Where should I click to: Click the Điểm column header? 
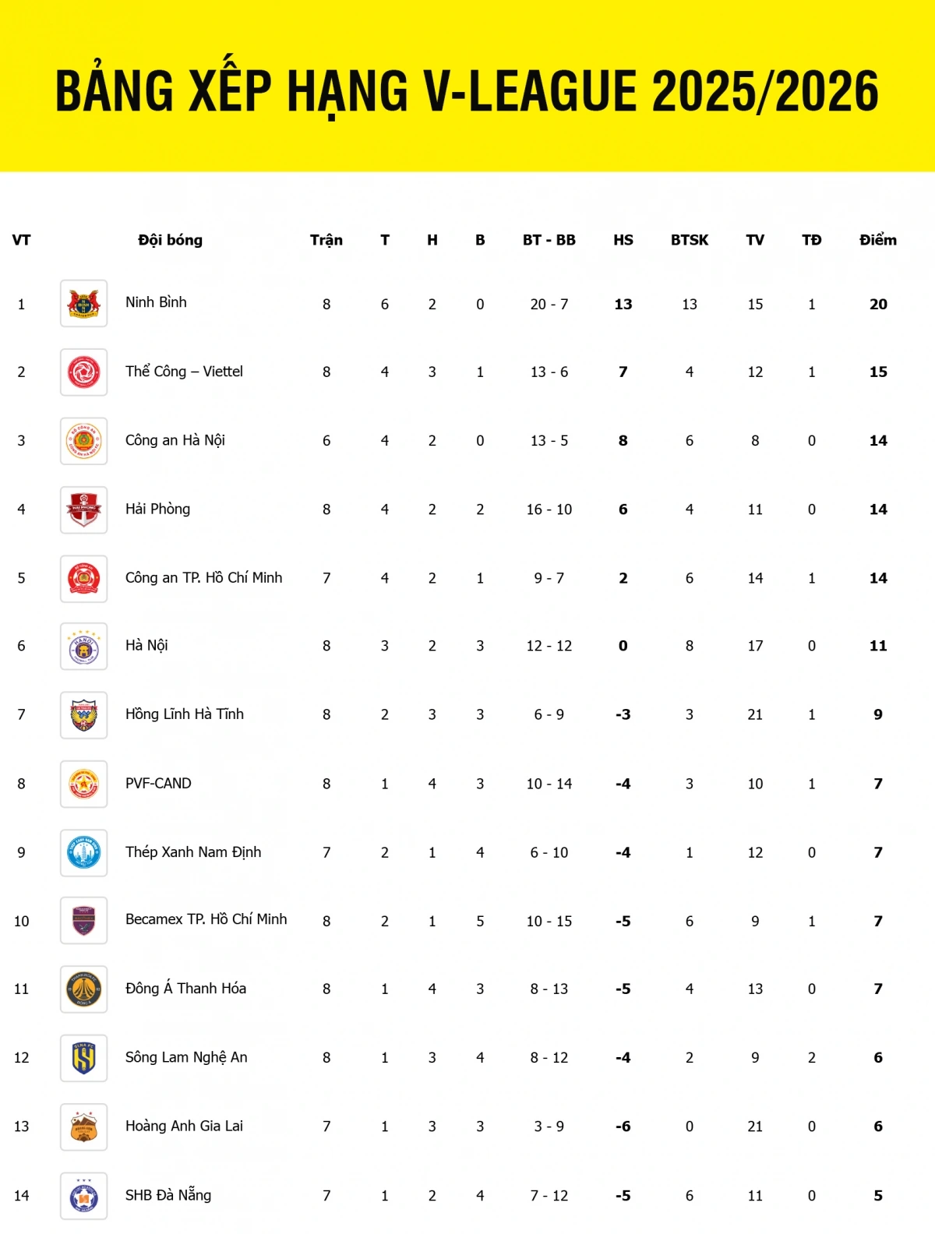click(878, 240)
